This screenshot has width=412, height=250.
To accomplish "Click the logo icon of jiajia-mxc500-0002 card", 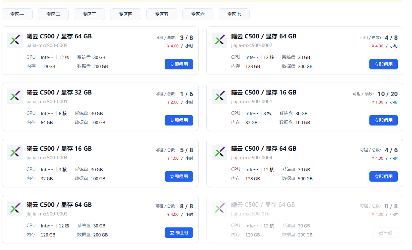I will click(x=220, y=40).
